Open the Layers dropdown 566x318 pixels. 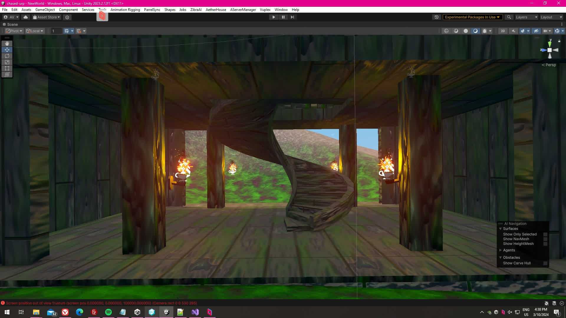(x=526, y=17)
